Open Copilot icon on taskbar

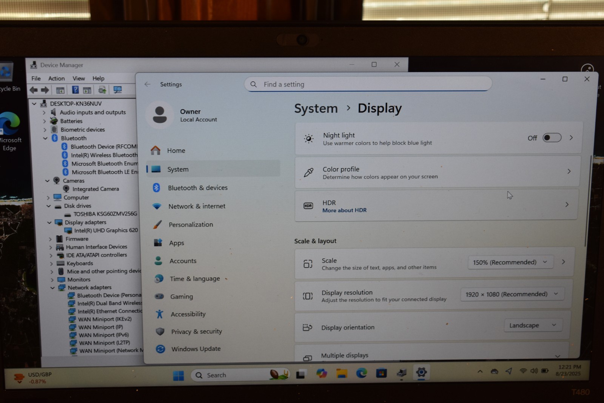coord(322,374)
